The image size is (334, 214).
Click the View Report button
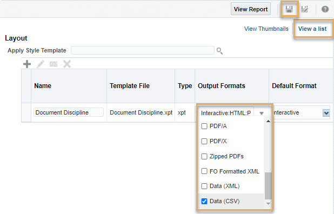click(251, 9)
